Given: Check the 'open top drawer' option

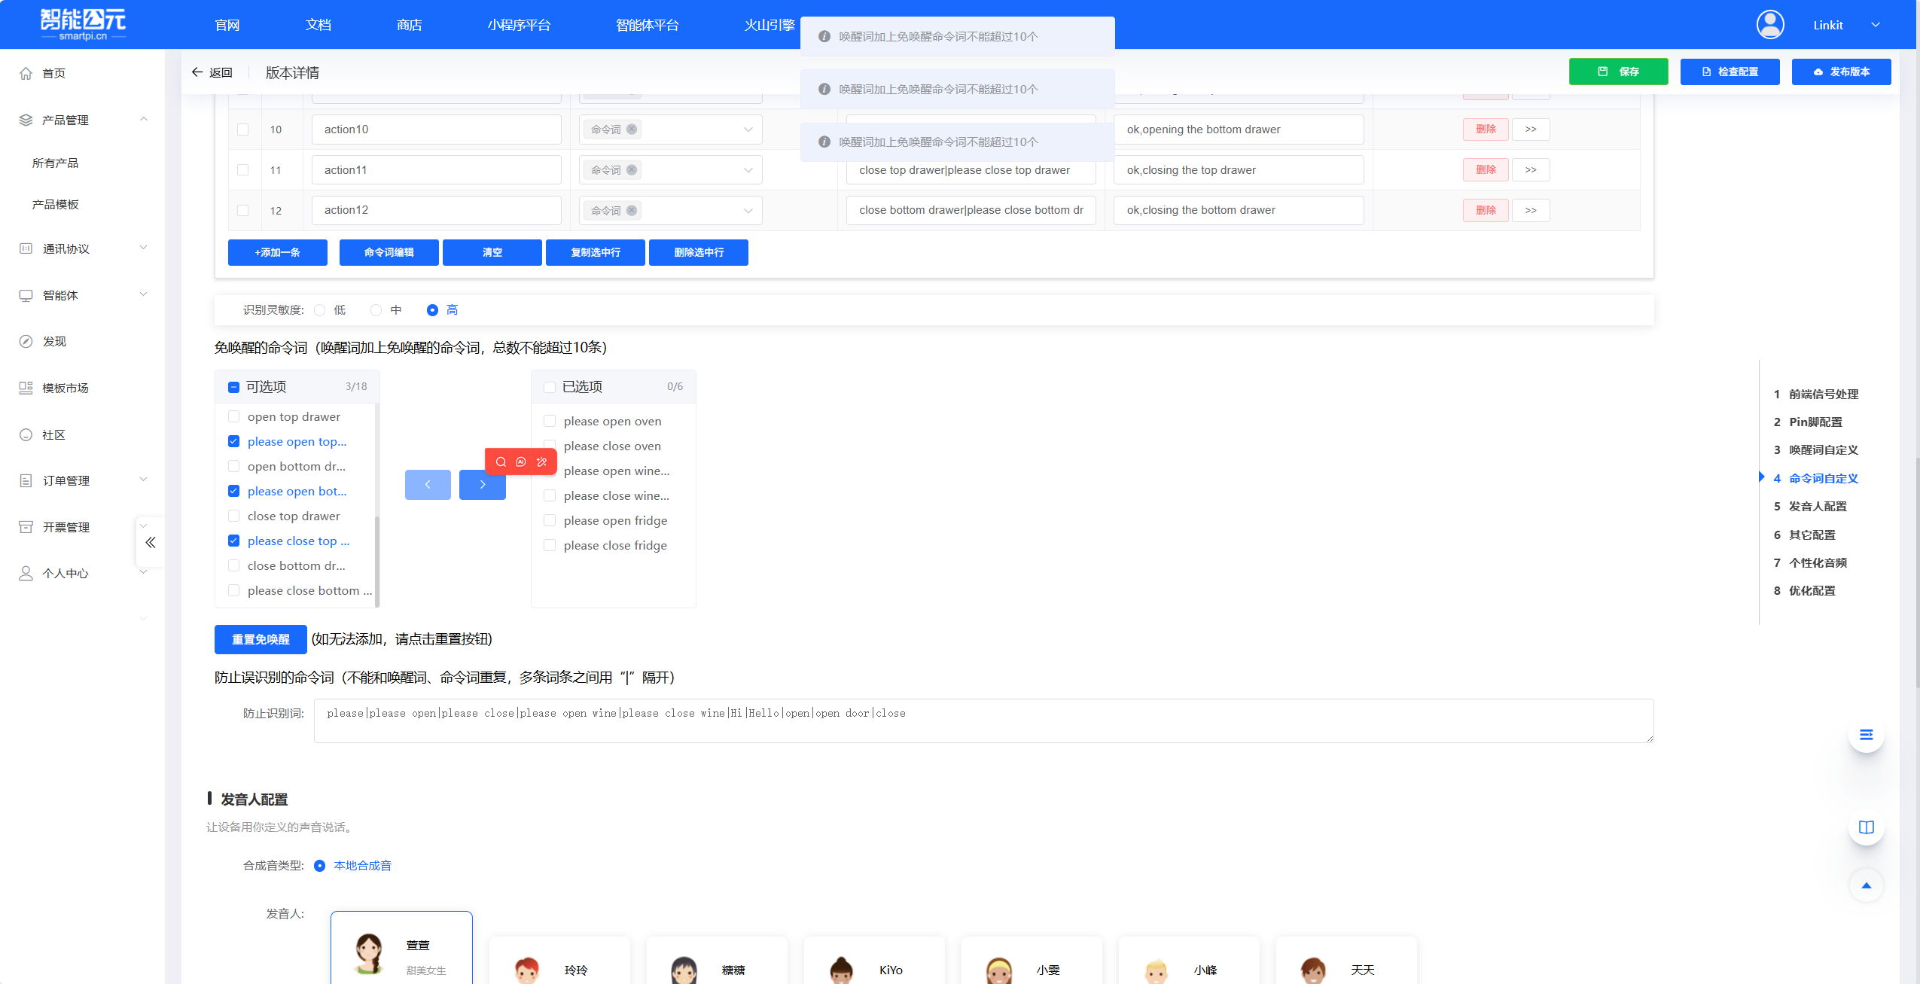Looking at the screenshot, I should (234, 416).
